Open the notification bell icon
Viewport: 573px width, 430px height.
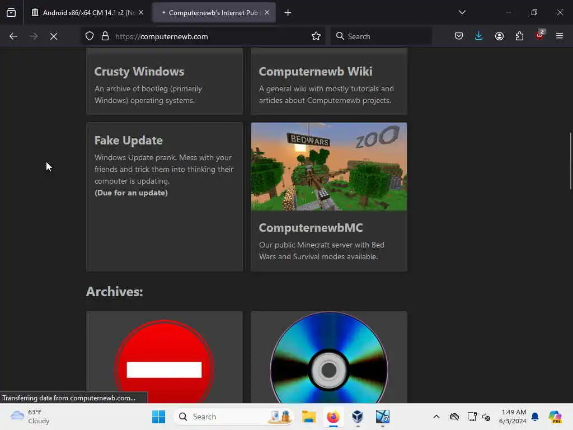[x=535, y=417]
